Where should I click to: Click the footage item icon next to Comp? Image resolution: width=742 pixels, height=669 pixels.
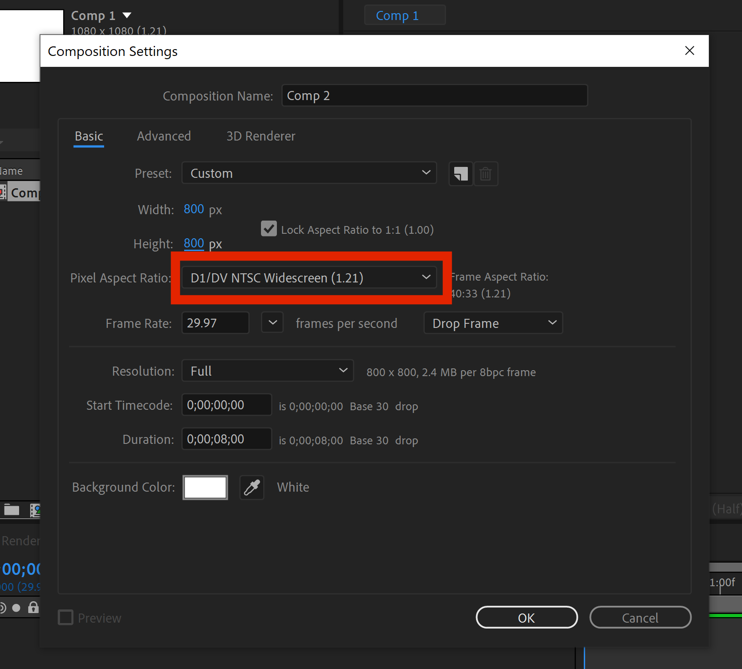click(x=4, y=191)
